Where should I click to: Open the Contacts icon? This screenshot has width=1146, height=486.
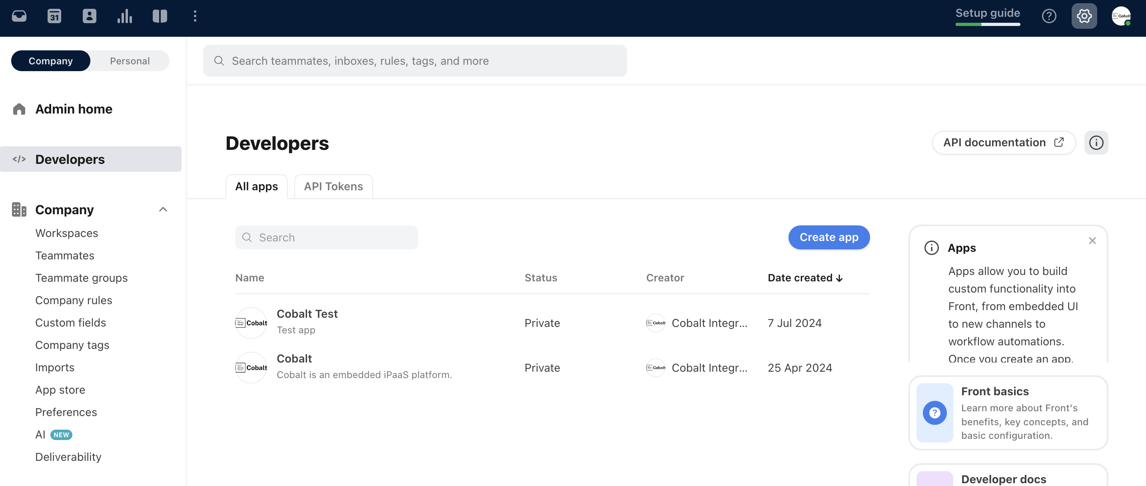pyautogui.click(x=90, y=16)
